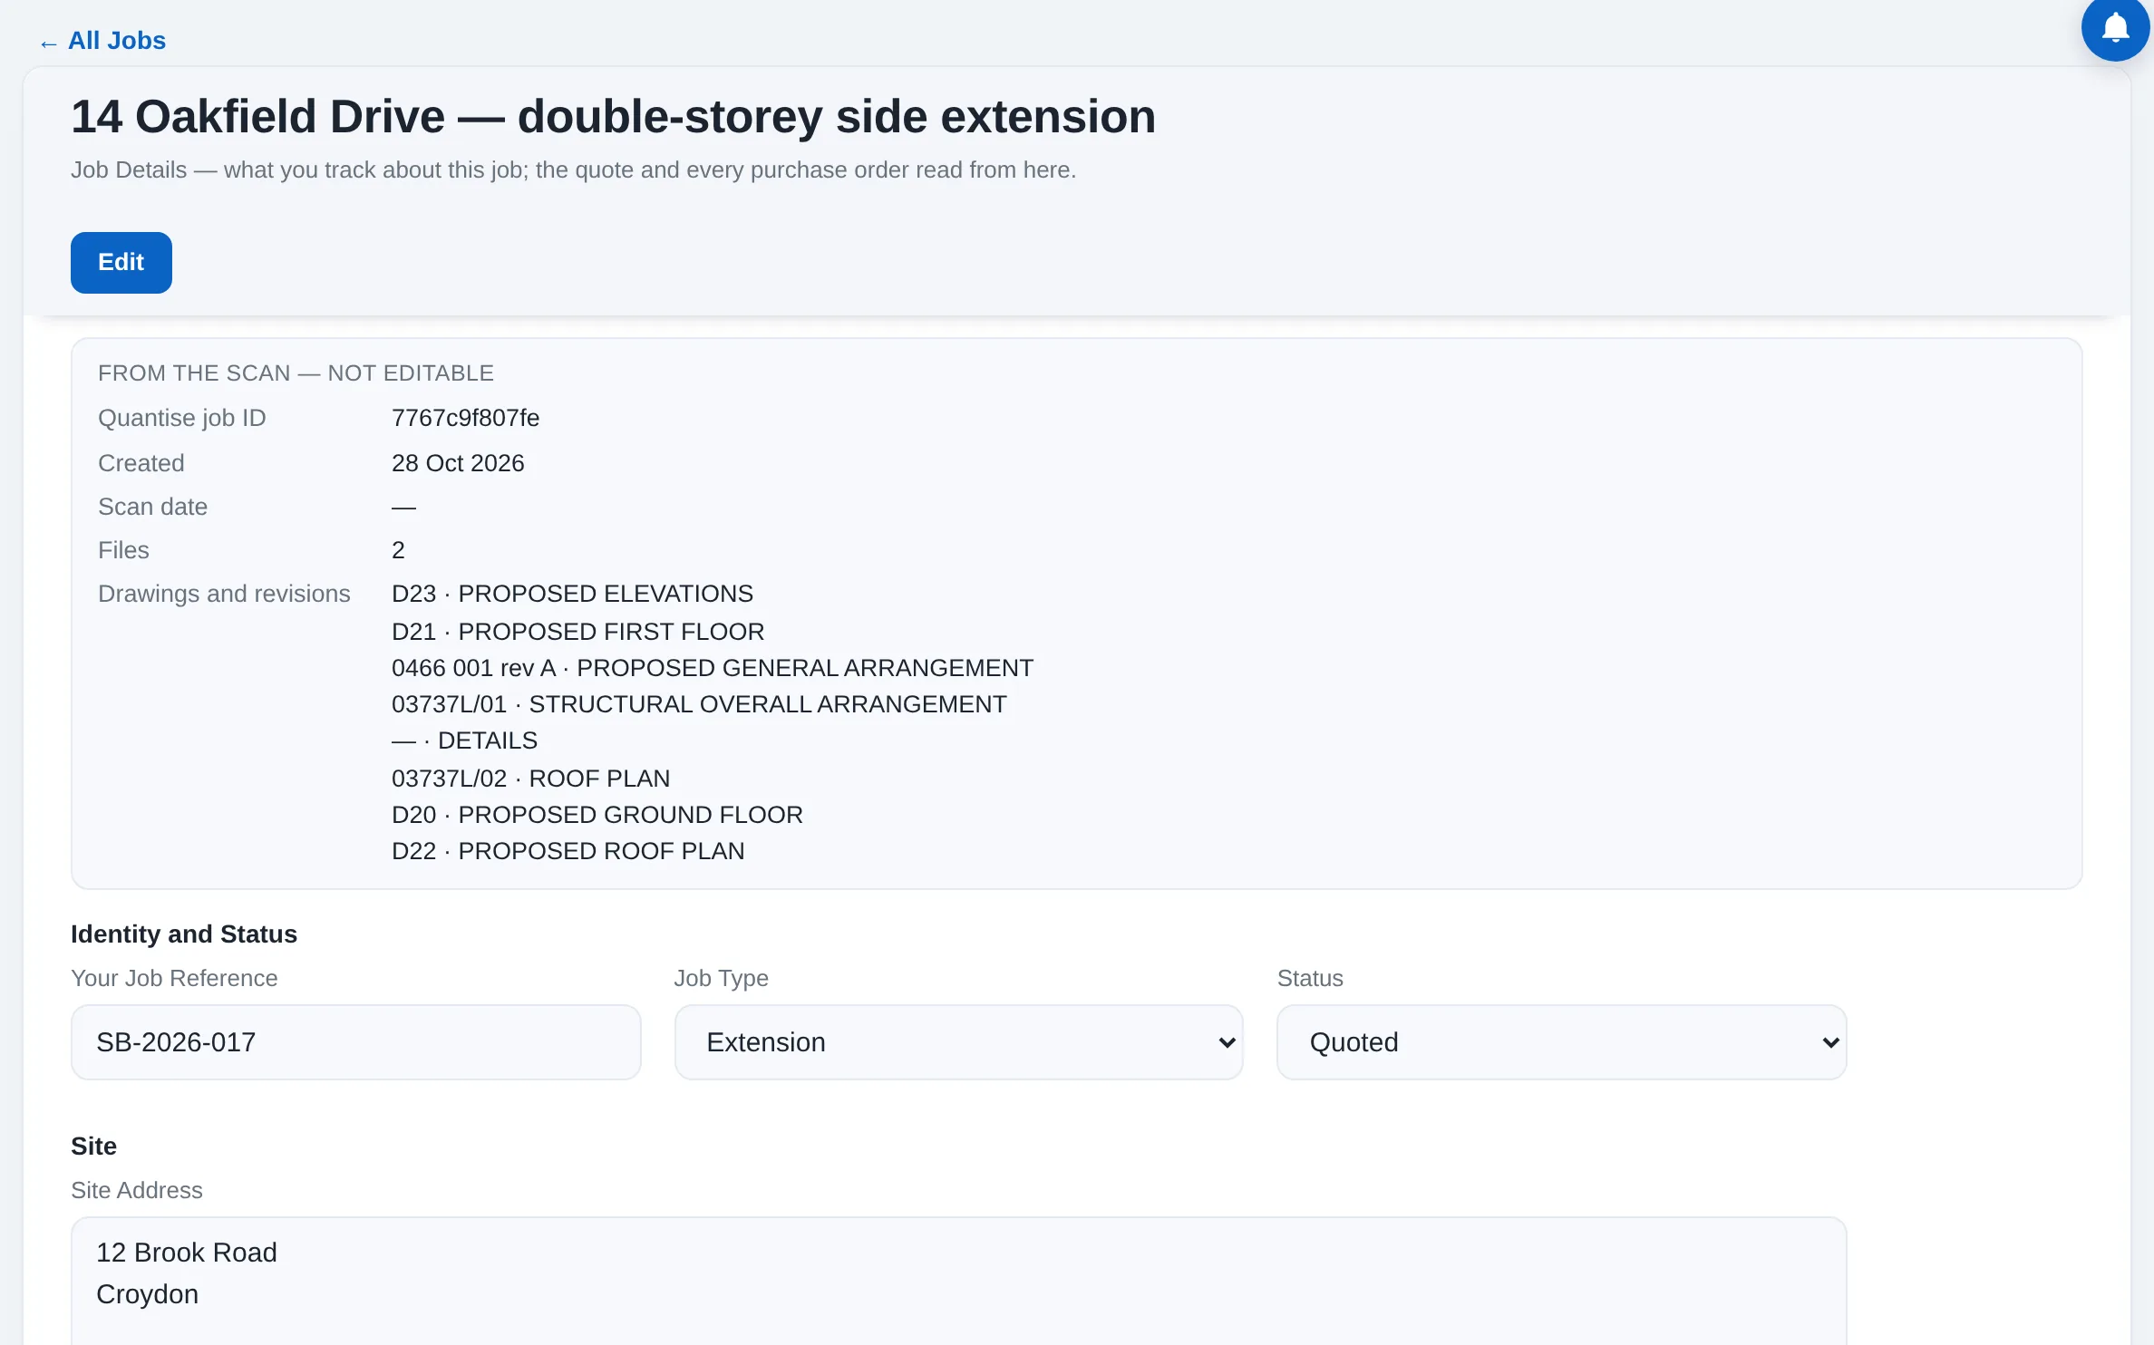Click the Files count value 2
Image resolution: width=2154 pixels, height=1345 pixels.
tap(398, 550)
